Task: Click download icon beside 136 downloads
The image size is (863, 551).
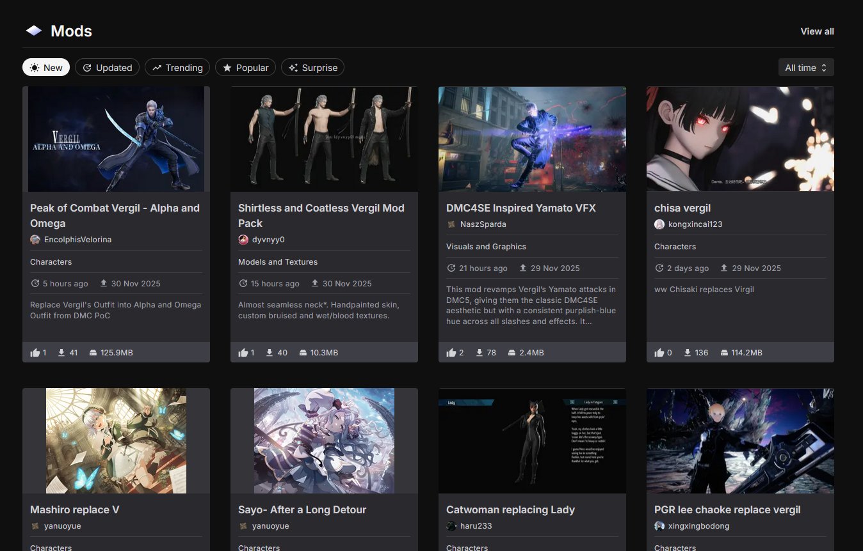Action: [688, 352]
